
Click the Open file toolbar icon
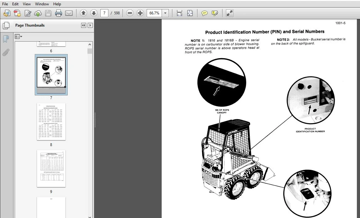tap(7, 13)
